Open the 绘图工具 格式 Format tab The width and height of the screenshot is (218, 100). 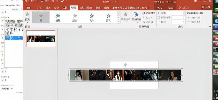coord(159,8)
